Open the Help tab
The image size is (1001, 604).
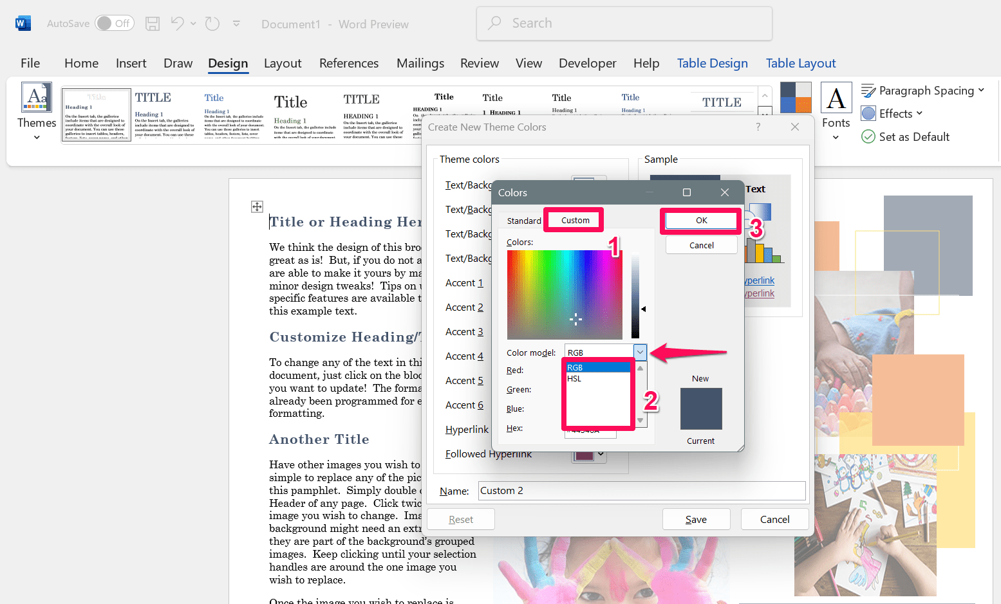(646, 63)
